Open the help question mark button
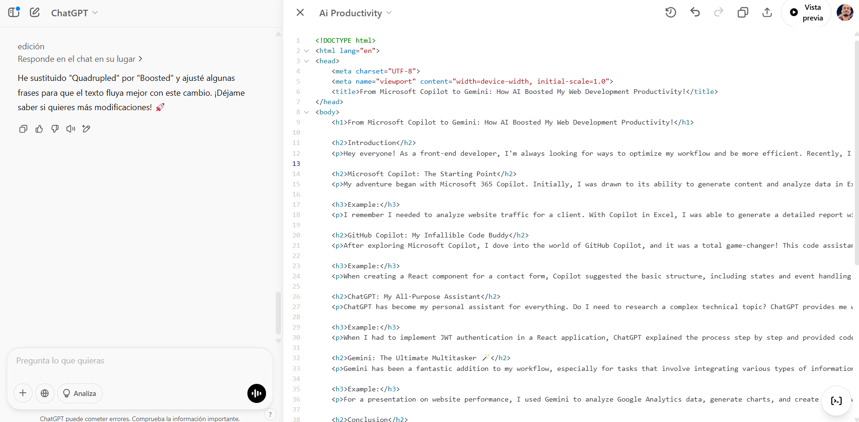The image size is (859, 422). pos(270,415)
